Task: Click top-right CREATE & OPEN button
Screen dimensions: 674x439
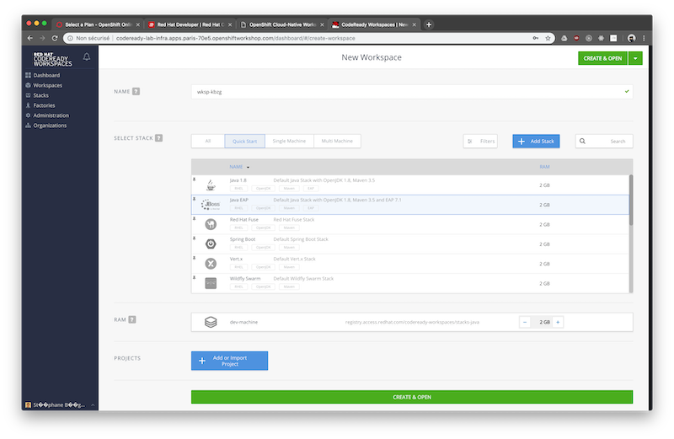Action: click(x=602, y=58)
